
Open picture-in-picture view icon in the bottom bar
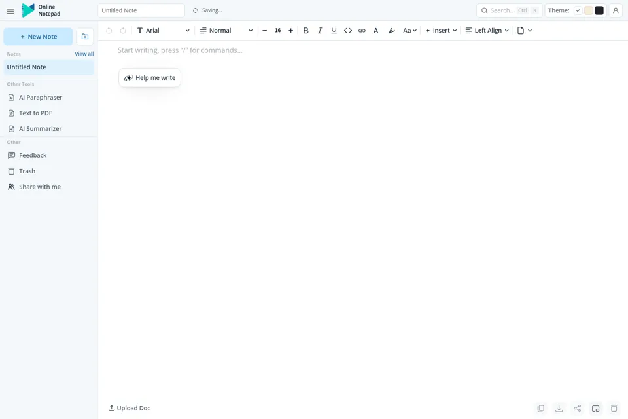pyautogui.click(x=595, y=408)
